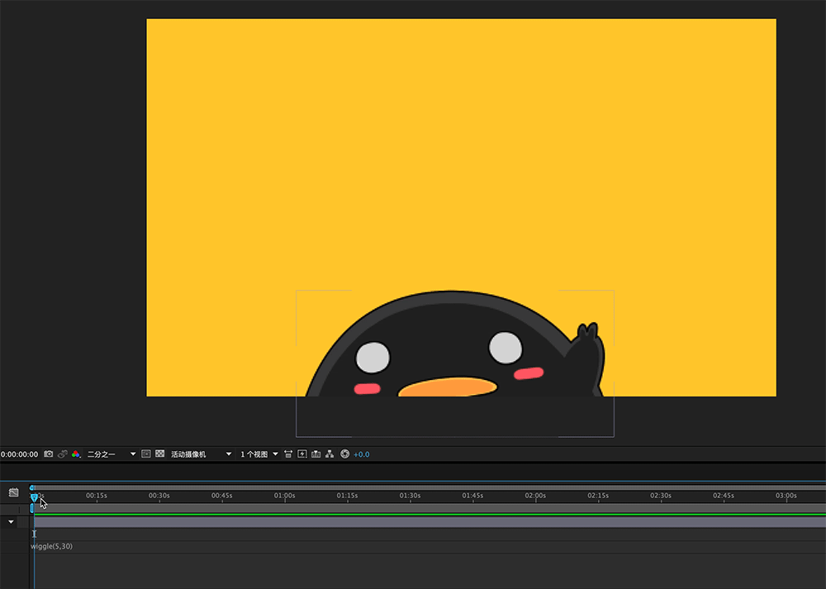Screen dimensions: 826x589
Task: Click the fast previews icon
Action: click(301, 454)
